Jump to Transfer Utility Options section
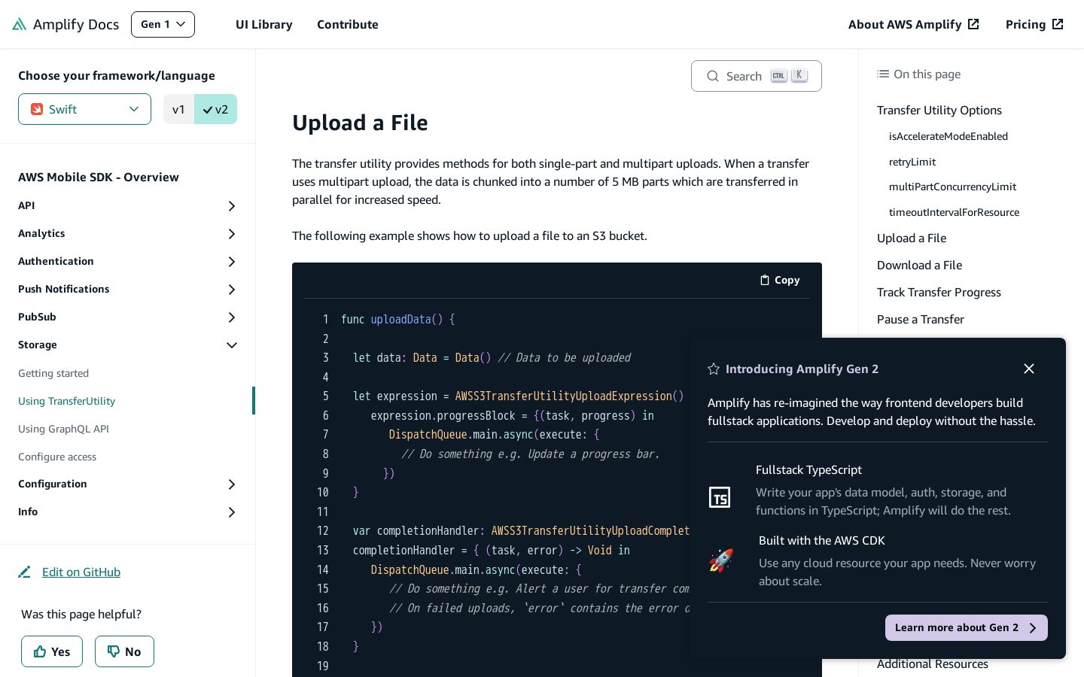1084x677 pixels. click(x=939, y=110)
